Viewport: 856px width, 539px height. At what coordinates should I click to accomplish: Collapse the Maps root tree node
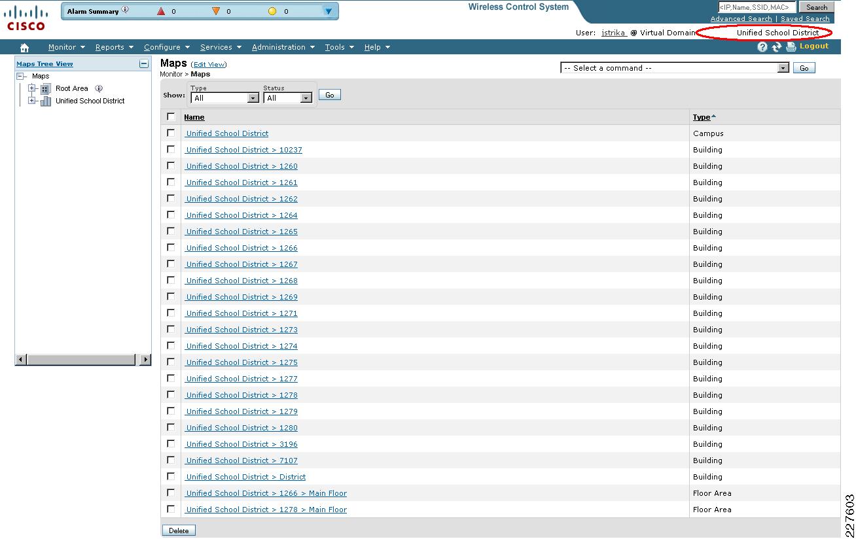20,76
